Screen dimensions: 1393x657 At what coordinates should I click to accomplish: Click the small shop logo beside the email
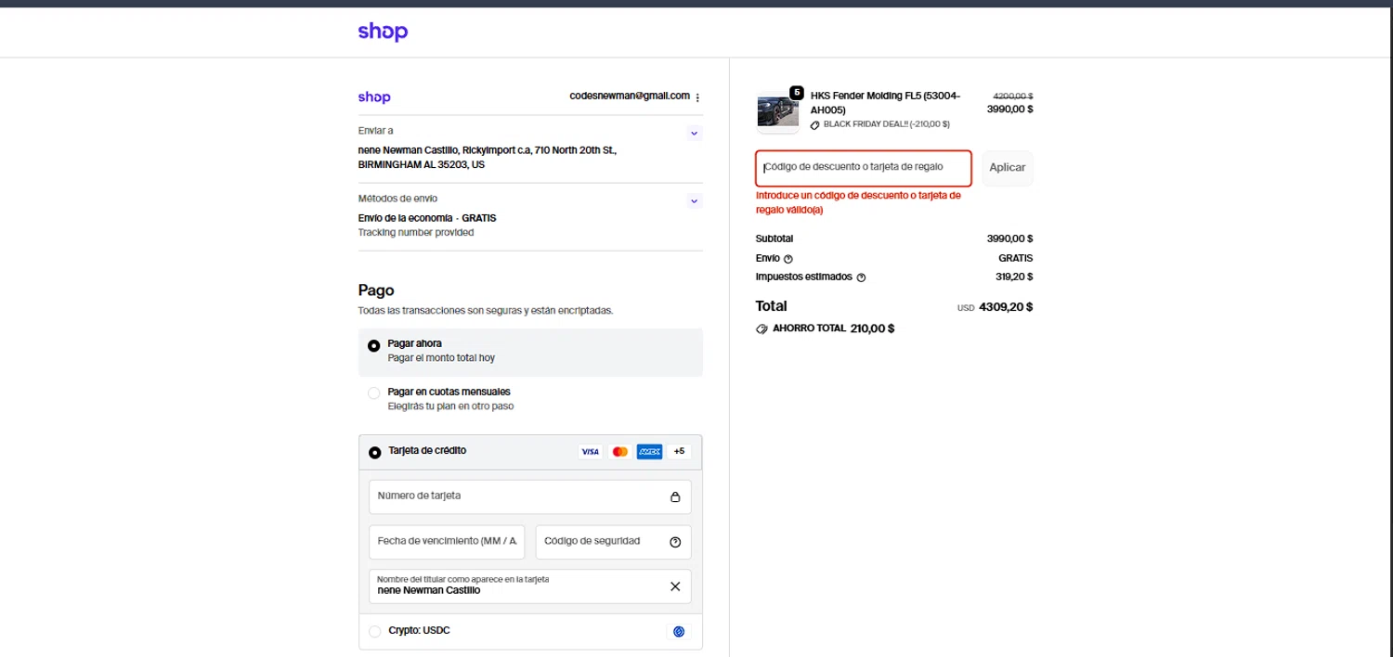pyautogui.click(x=374, y=97)
